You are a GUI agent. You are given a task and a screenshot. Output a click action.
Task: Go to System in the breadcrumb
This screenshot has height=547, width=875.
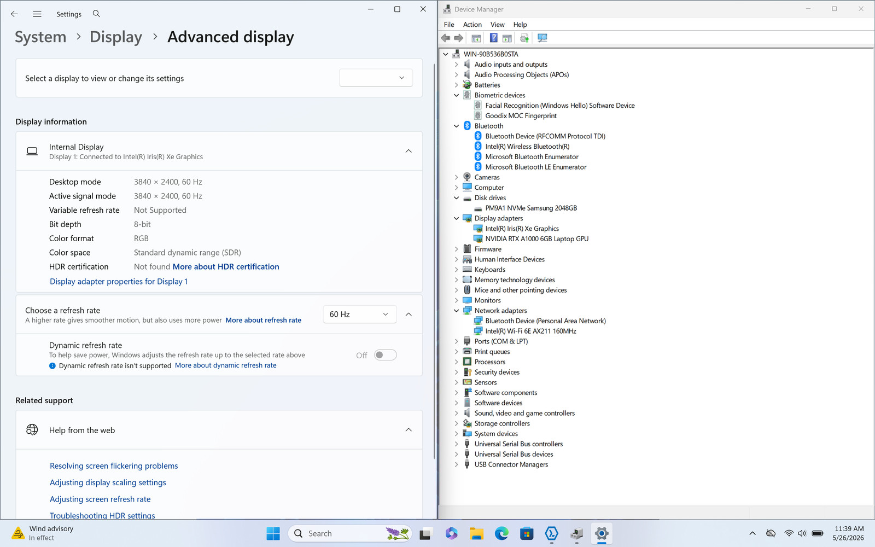[x=40, y=37]
